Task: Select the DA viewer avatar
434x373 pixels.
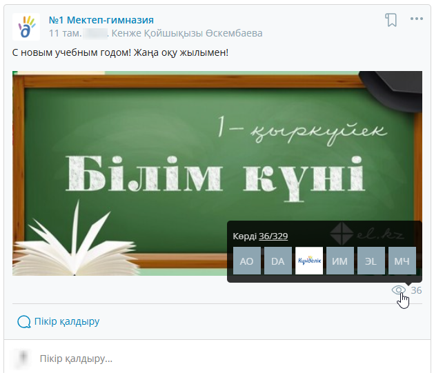Action: (278, 261)
